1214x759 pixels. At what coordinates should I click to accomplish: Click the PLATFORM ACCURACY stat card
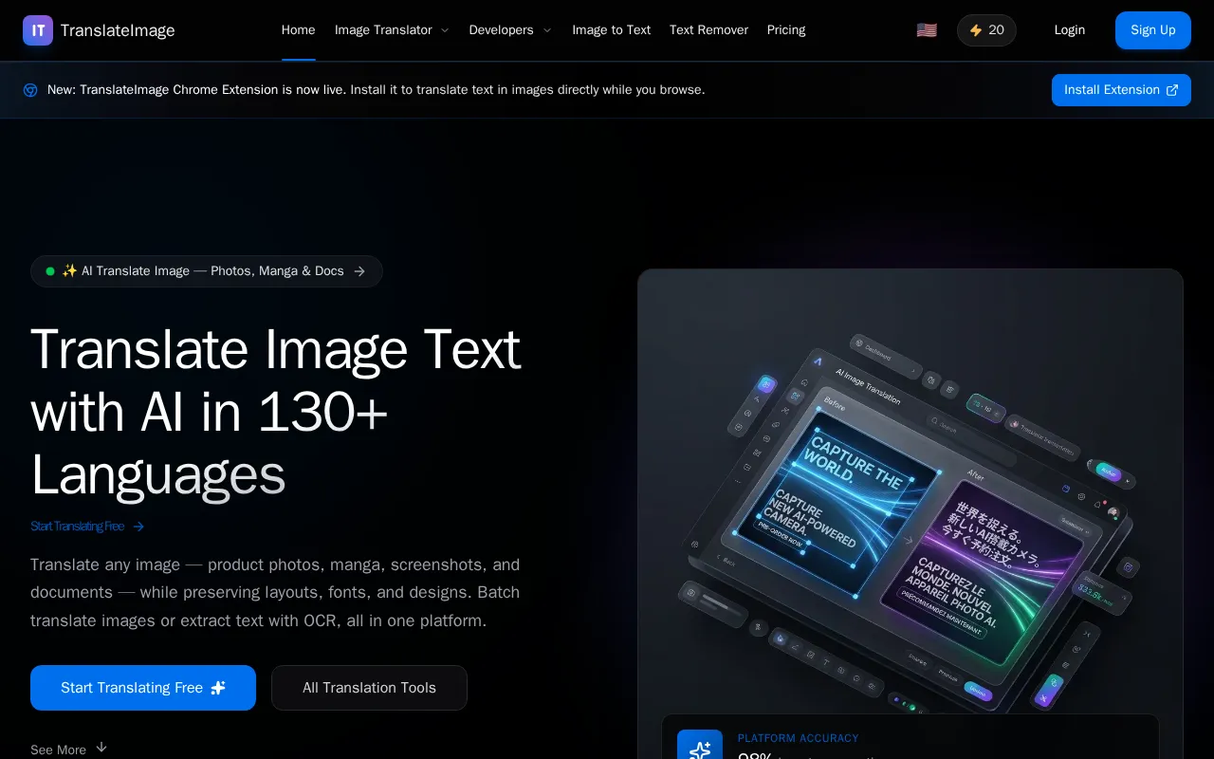[x=910, y=737]
